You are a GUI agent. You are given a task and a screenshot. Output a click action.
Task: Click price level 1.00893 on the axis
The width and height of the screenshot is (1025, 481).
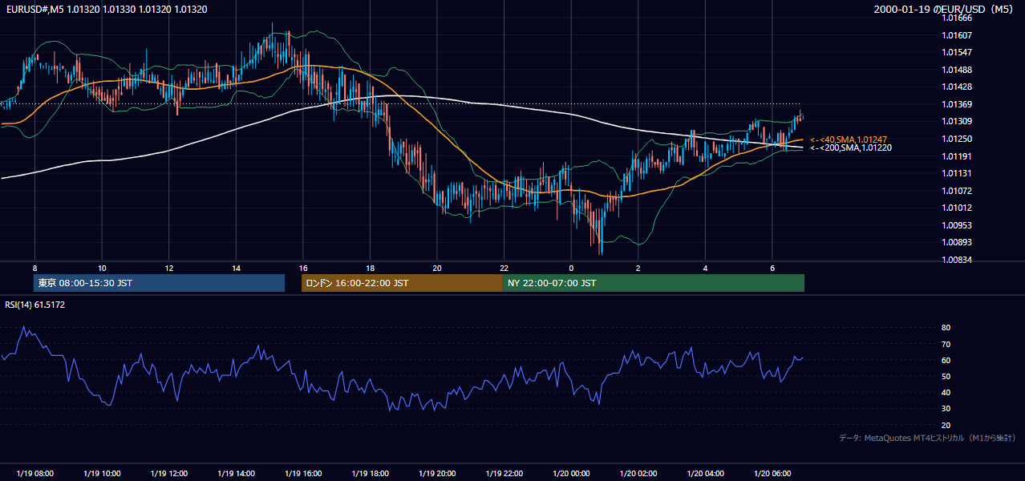click(x=957, y=242)
